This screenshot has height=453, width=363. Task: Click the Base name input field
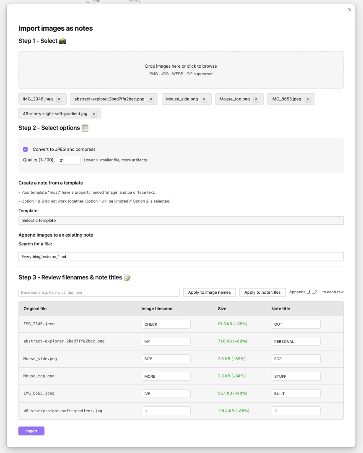99,292
